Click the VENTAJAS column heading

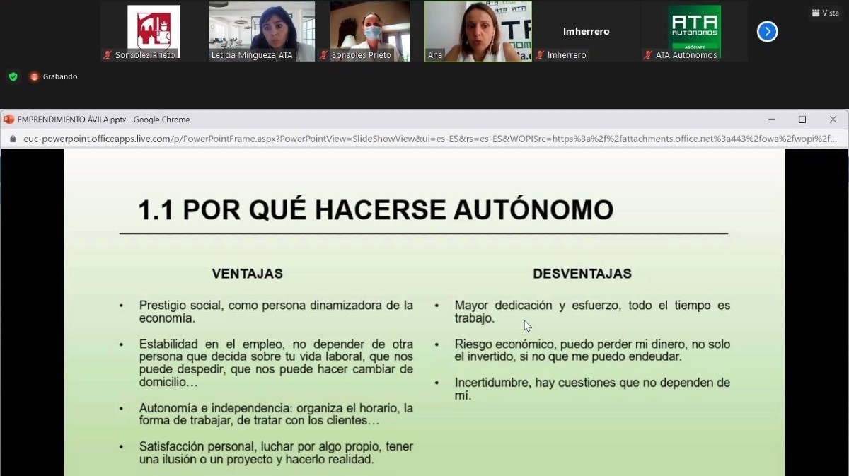click(247, 274)
